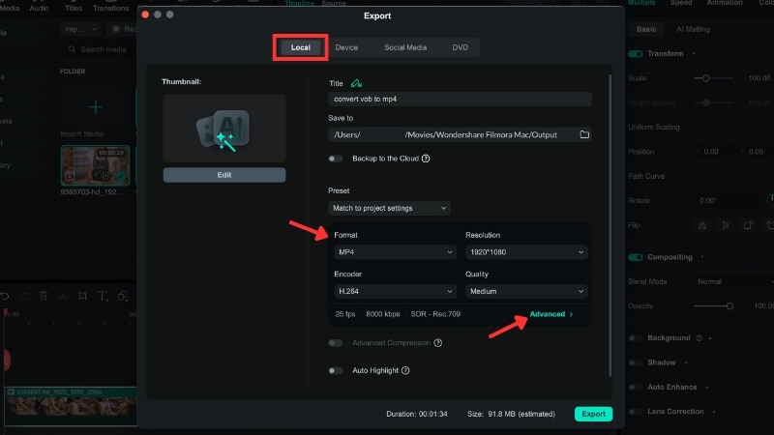Open the Audio tab in top toolbar
The image size is (774, 435).
[39, 8]
